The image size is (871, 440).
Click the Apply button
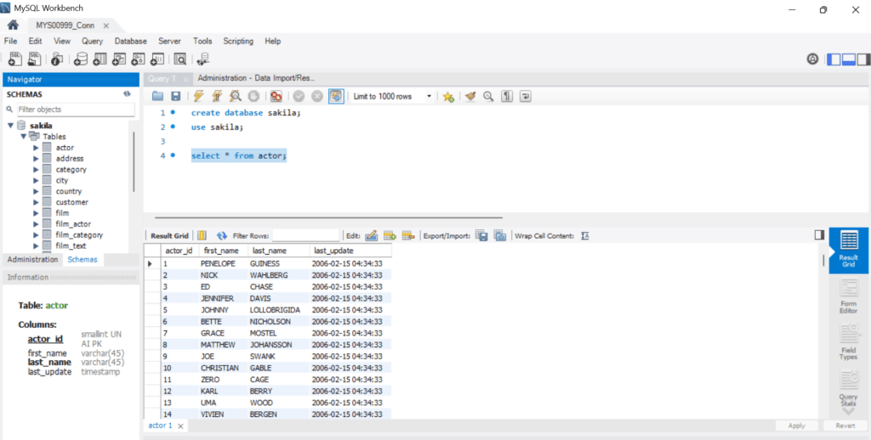[796, 426]
